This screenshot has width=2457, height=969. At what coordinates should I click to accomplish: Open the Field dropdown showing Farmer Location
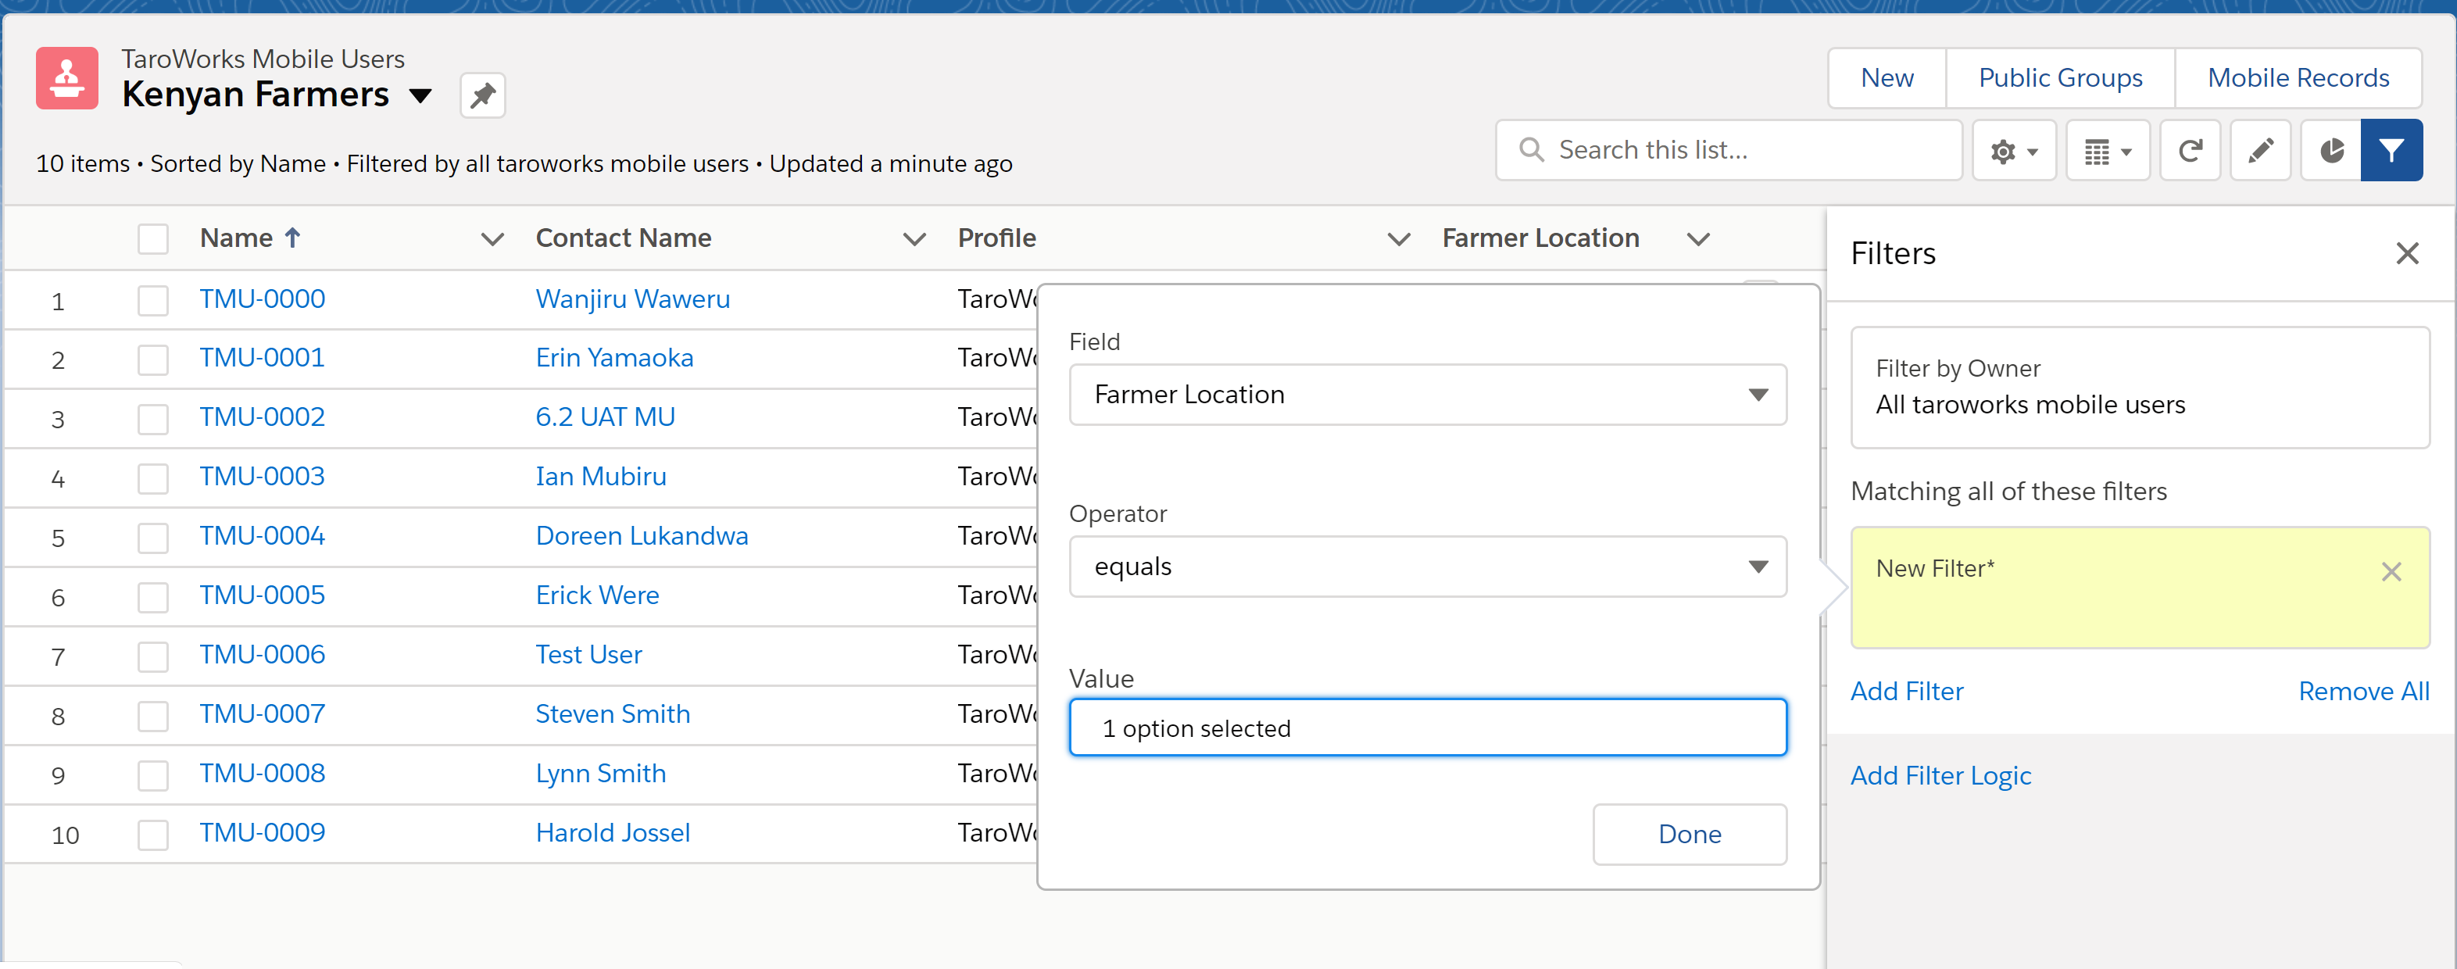tap(1428, 394)
